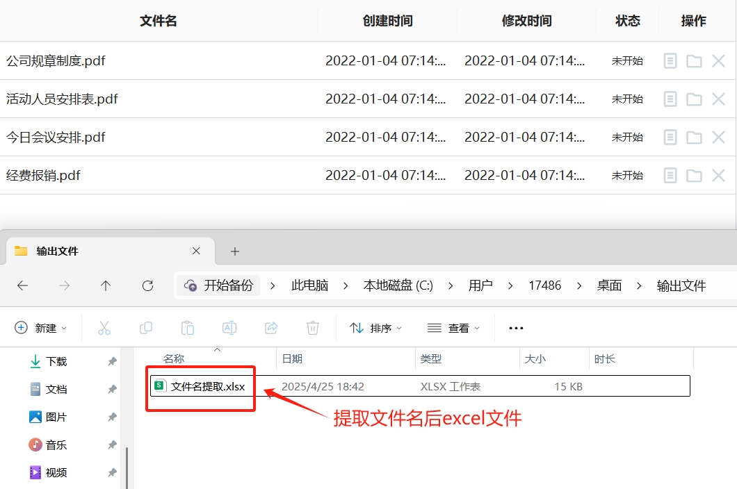This screenshot has height=489, width=737.
Task: Select the 今日会议安排.pdf row name
Action: [x=56, y=137]
